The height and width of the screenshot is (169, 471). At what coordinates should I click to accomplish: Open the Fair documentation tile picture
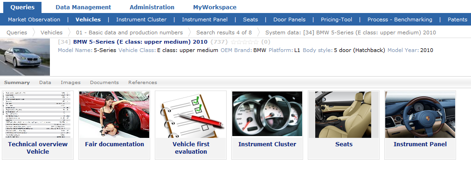click(x=114, y=115)
